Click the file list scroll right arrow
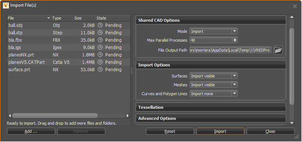This screenshot has width=302, height=142. [128, 116]
